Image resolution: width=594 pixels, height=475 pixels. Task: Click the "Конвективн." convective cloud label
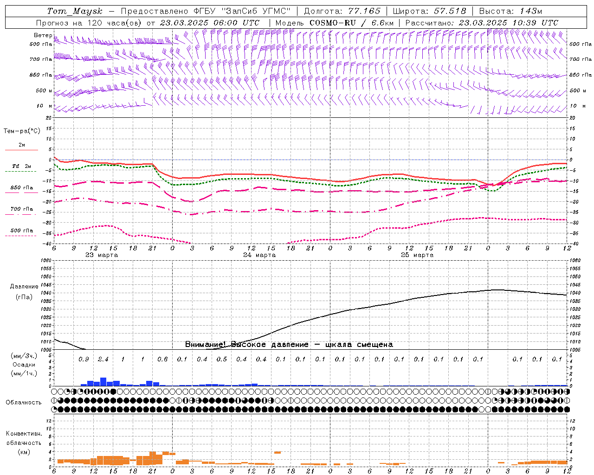click(24, 434)
